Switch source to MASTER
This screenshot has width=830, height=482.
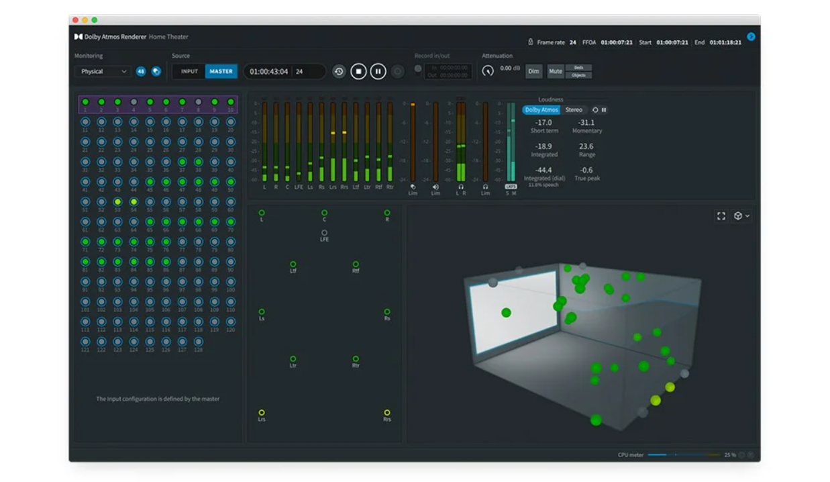pos(221,71)
